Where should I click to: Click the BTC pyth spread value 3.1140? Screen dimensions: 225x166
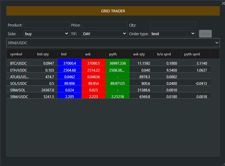pos(202,63)
